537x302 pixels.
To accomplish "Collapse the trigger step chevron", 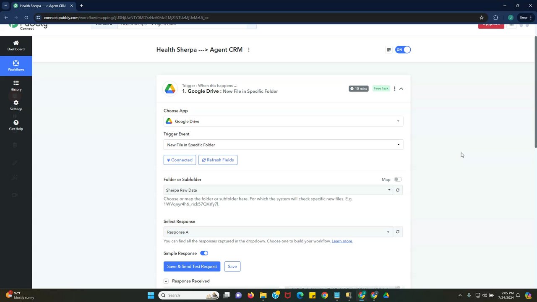I will pos(401,89).
